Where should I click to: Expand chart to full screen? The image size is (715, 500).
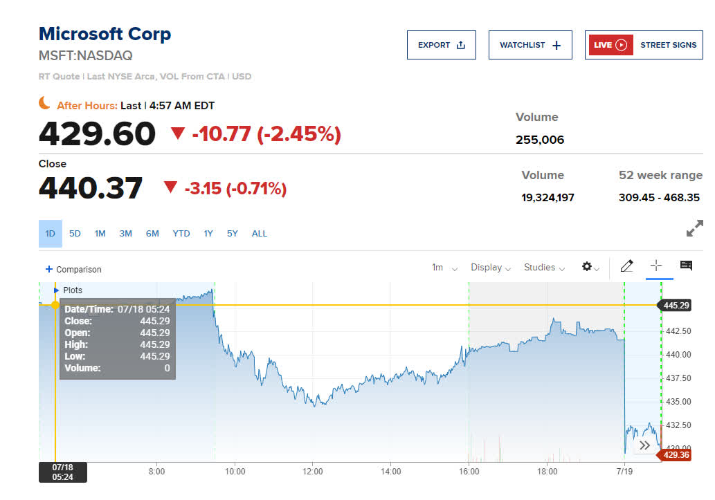pyautogui.click(x=694, y=228)
